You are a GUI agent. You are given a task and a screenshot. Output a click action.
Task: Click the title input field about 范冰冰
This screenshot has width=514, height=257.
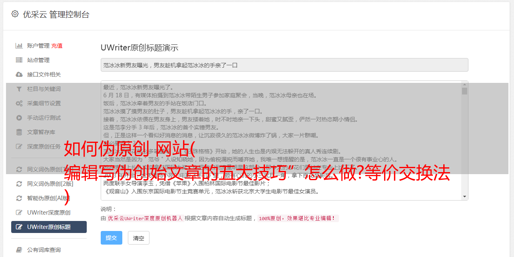point(284,65)
